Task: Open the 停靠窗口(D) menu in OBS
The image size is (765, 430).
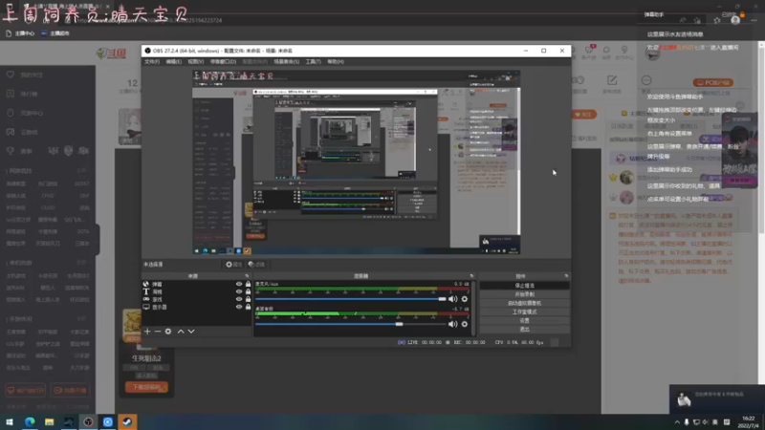Action: pos(223,62)
